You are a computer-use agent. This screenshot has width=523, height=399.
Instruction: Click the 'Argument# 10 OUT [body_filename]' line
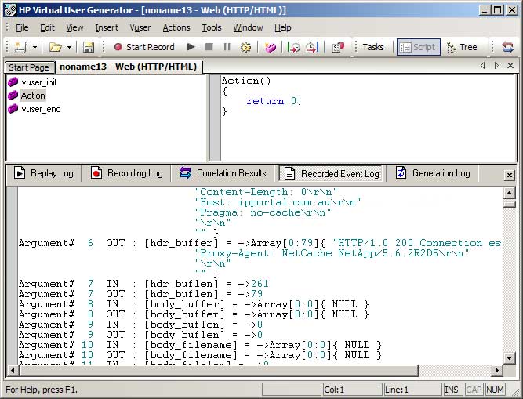(x=200, y=355)
